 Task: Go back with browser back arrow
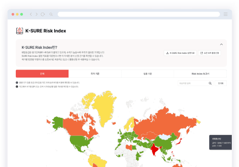(31, 14)
